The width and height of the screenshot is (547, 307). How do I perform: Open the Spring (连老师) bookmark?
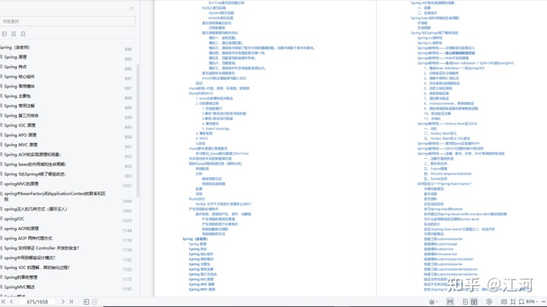[x=14, y=47]
